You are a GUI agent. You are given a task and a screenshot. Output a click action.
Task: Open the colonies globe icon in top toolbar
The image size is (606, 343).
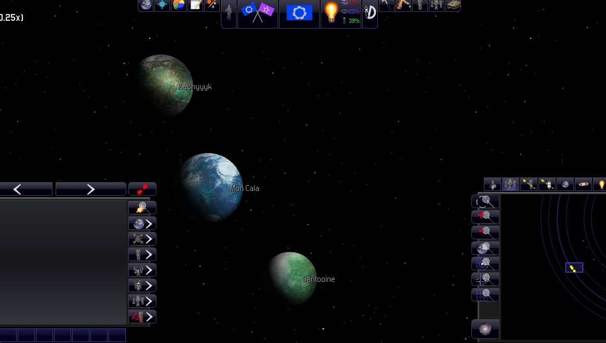click(146, 5)
